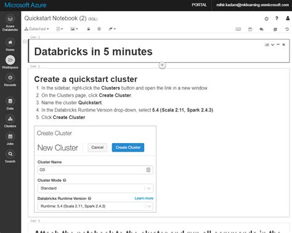Open the Detached cluster attach dropdown

(36, 29)
